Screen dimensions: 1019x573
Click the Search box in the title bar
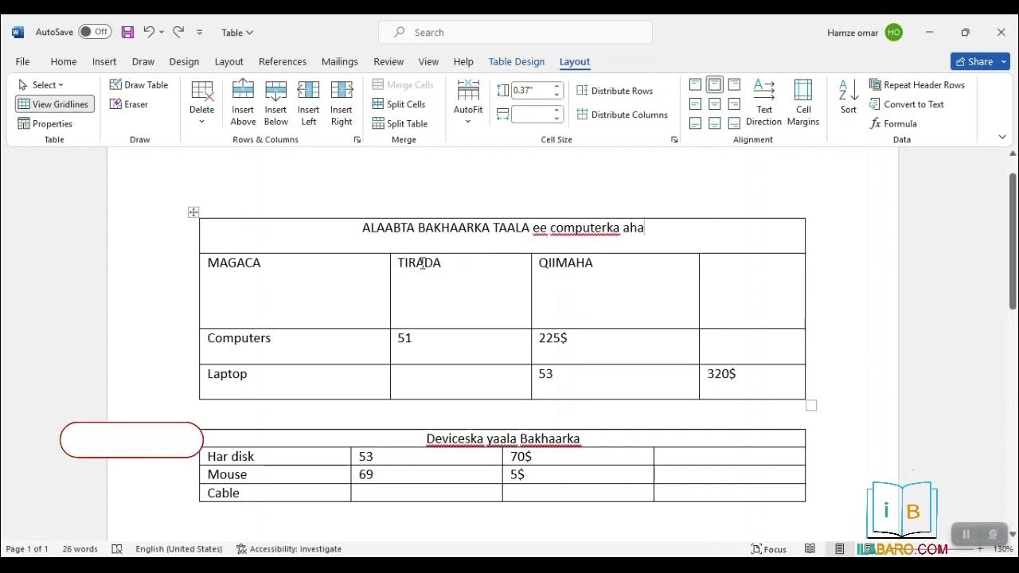[515, 33]
